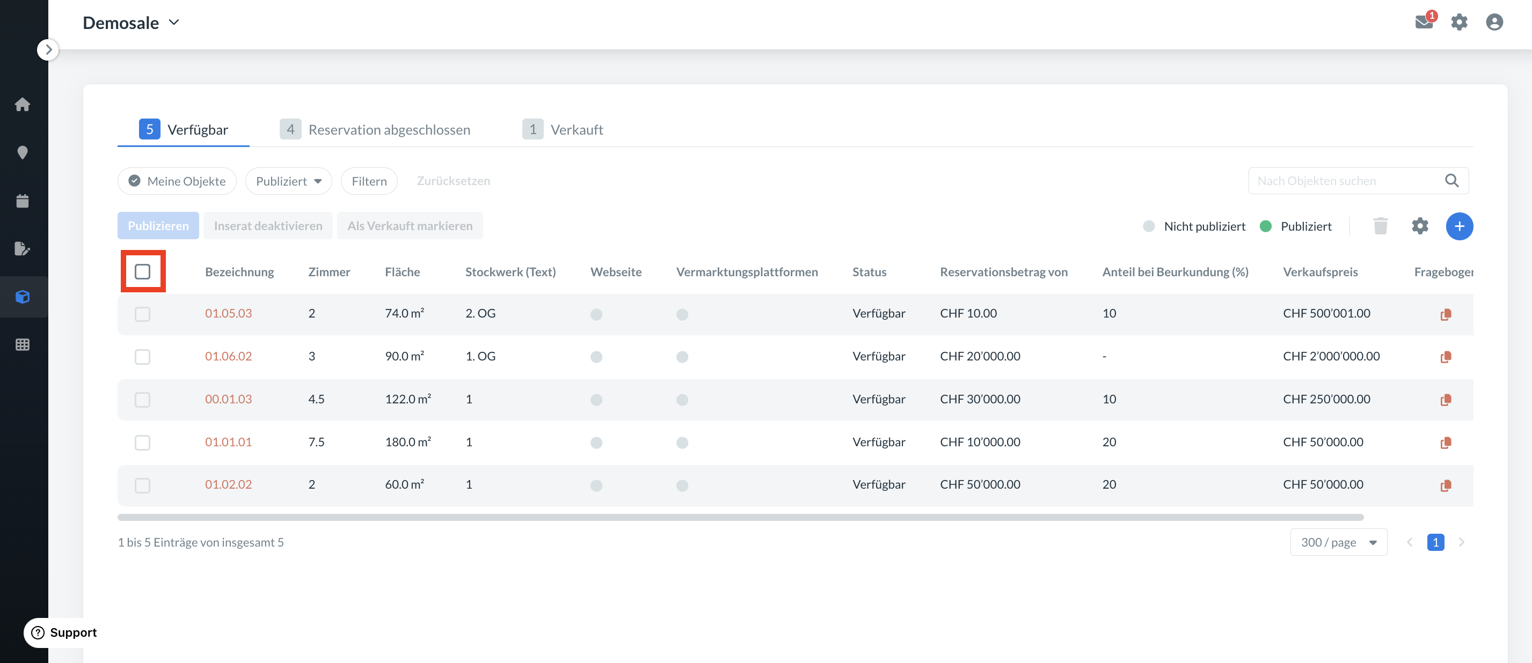Open the calendar sidebar icon
Viewport: 1532px width, 663px height.
23,201
